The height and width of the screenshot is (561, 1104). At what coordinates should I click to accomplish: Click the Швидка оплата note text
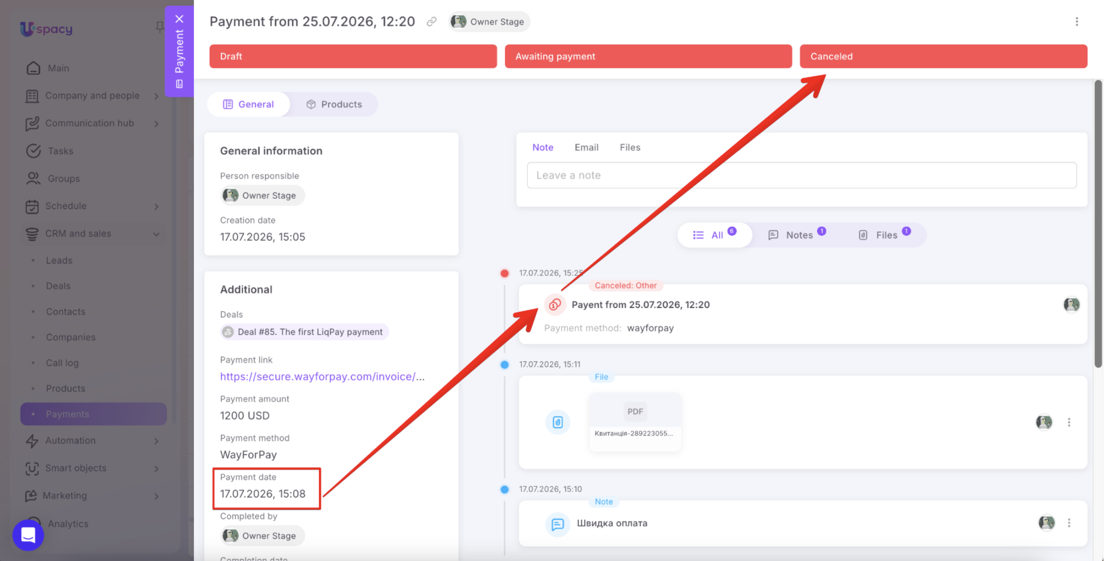612,523
